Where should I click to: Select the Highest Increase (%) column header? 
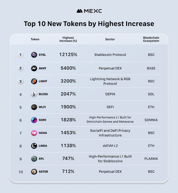[68, 39]
